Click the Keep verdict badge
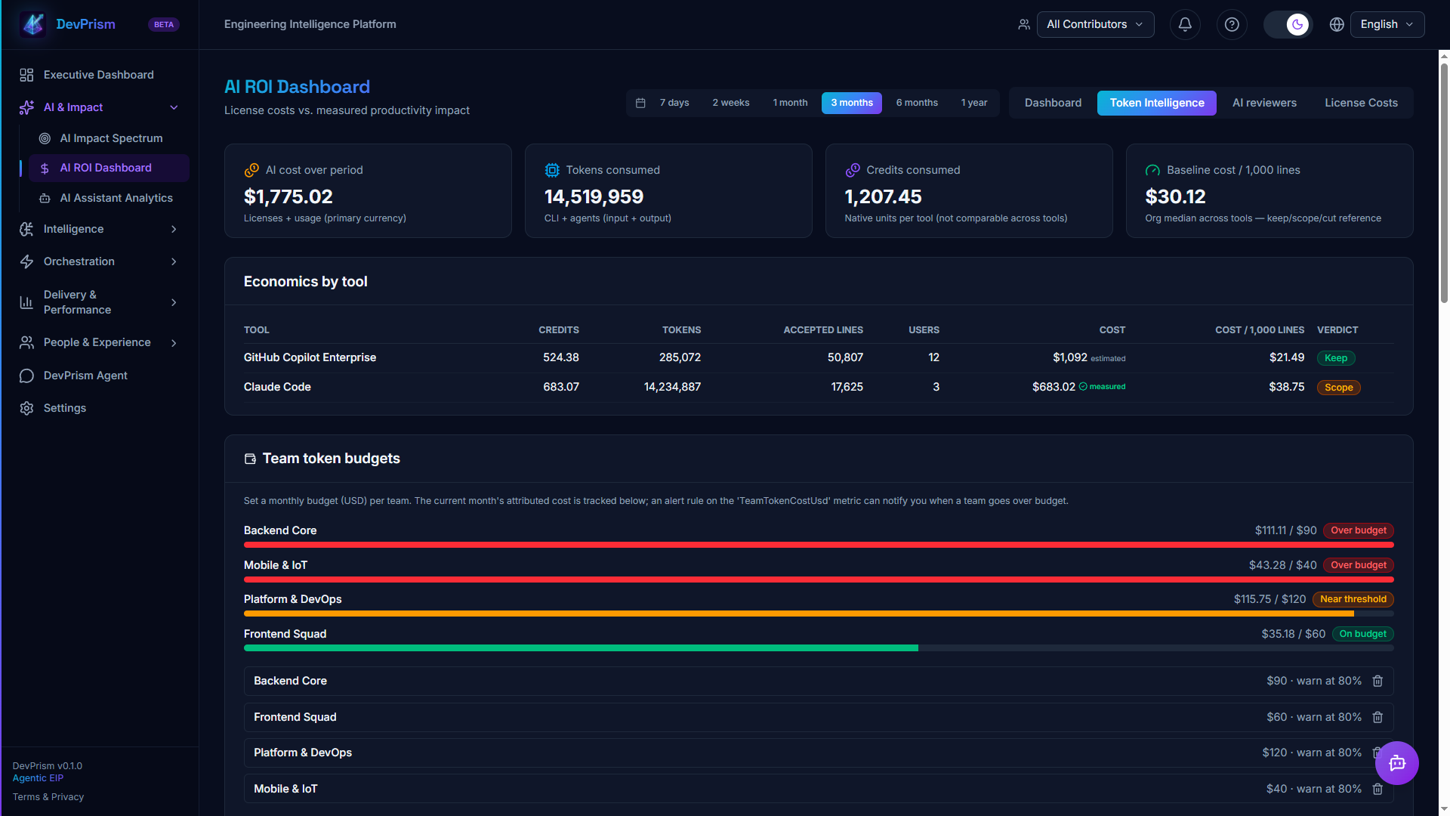This screenshot has height=816, width=1450. pyautogui.click(x=1336, y=358)
